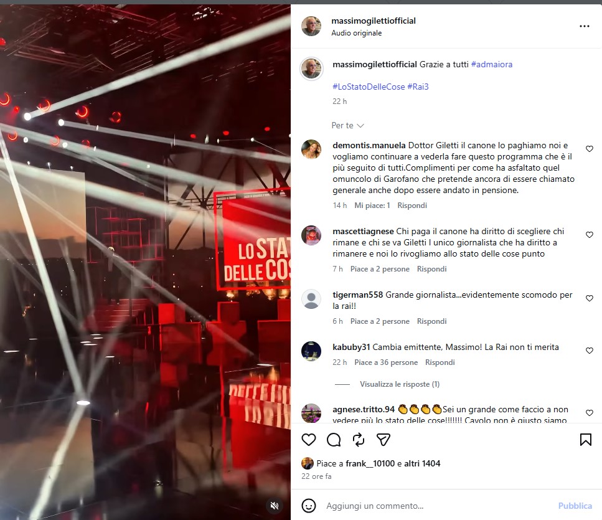The height and width of the screenshot is (520, 602).
Task: Share the post via paper plane icon
Action: pos(383,440)
